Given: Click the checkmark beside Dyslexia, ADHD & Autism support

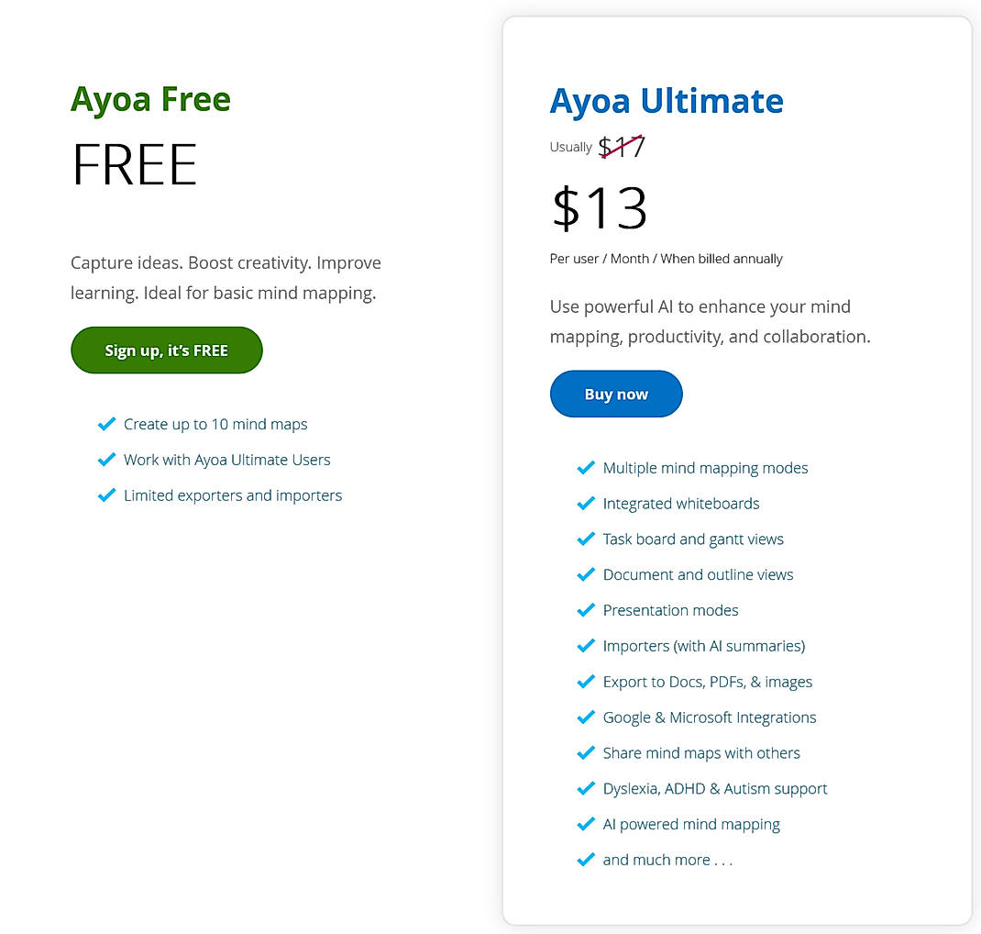Looking at the screenshot, I should pos(586,788).
